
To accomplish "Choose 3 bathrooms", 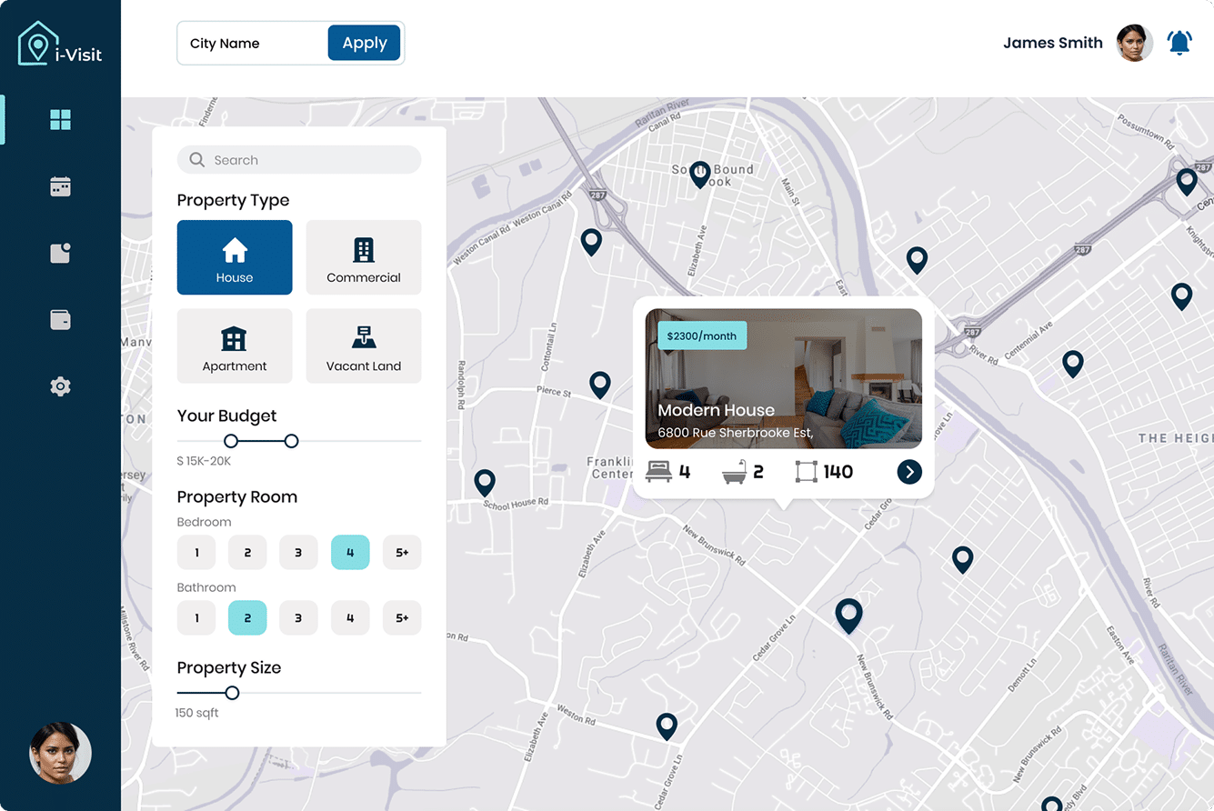I will point(298,618).
